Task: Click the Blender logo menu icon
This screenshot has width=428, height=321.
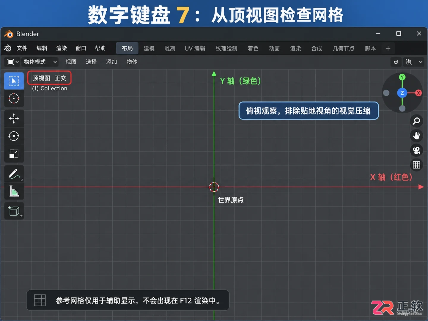Action: point(8,48)
